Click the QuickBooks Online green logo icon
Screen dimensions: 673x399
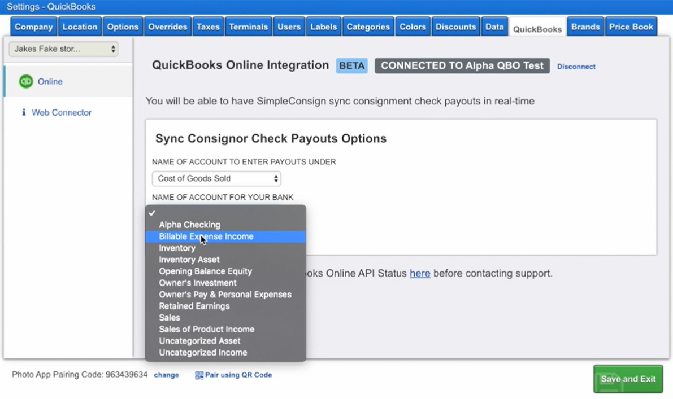coord(26,81)
